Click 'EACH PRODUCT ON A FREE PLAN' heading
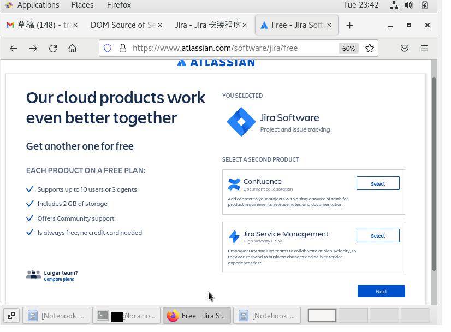The height and width of the screenshot is (332, 451). click(x=86, y=170)
